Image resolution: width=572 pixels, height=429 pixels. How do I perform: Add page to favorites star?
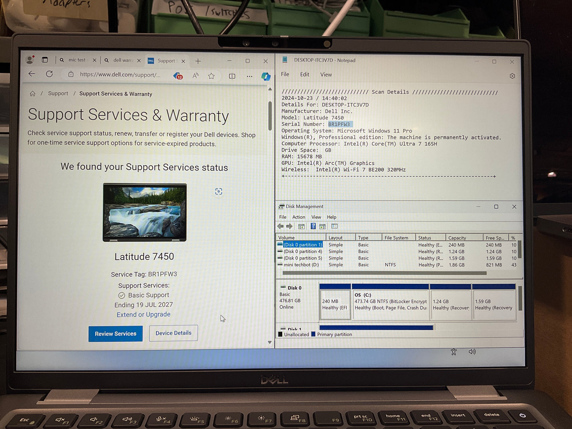click(x=211, y=76)
